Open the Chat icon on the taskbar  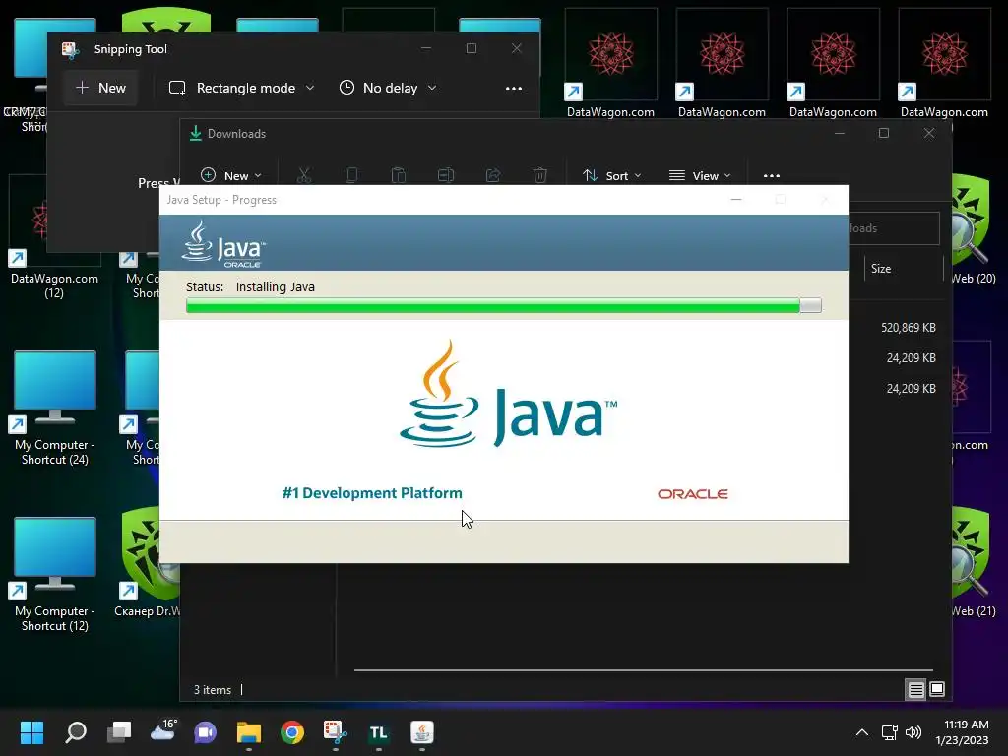pyautogui.click(x=206, y=732)
